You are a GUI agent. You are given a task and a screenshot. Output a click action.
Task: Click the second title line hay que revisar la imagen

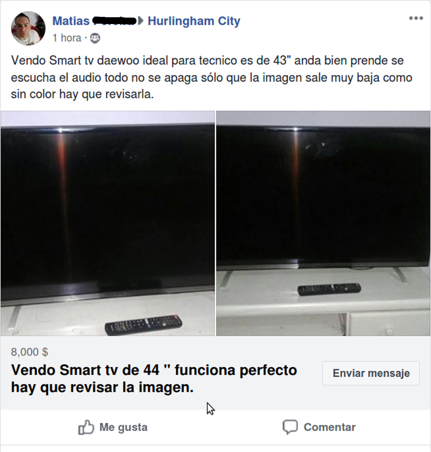point(102,387)
